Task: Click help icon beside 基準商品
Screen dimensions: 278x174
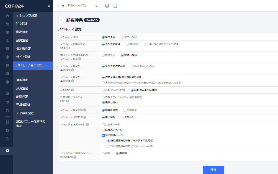Action: pyautogui.click(x=72, y=70)
